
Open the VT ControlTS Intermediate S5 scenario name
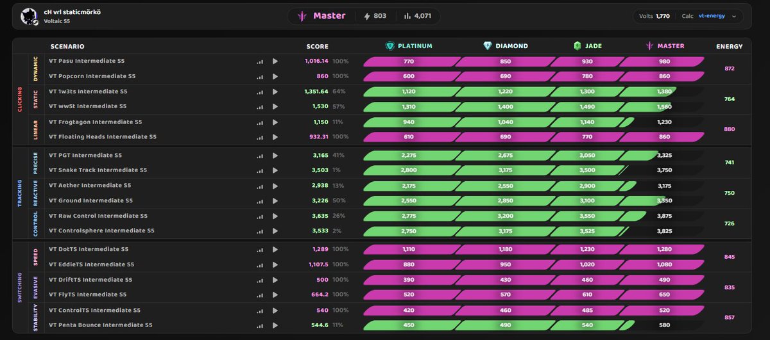pyautogui.click(x=94, y=310)
